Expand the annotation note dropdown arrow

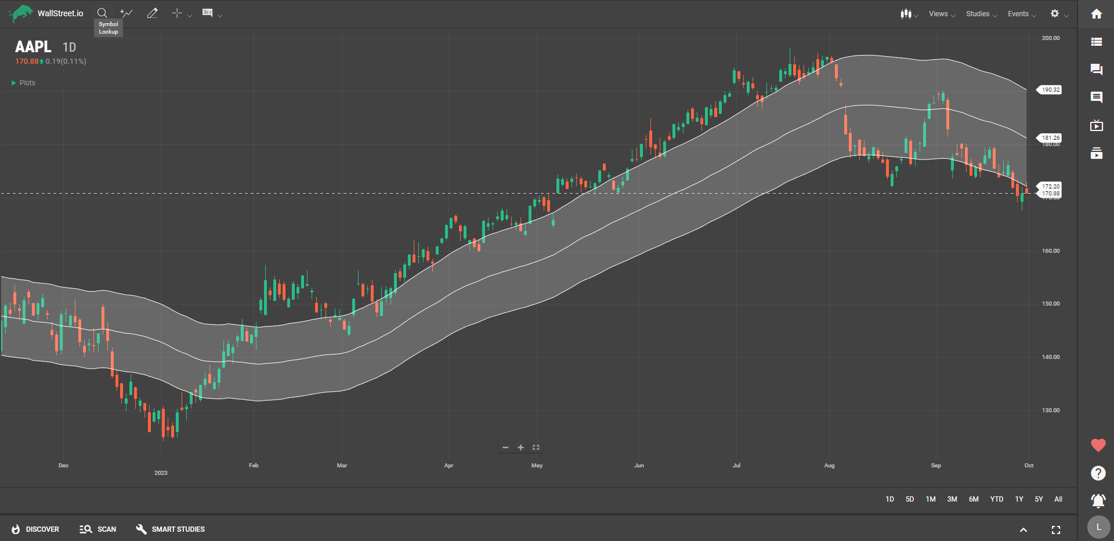220,16
